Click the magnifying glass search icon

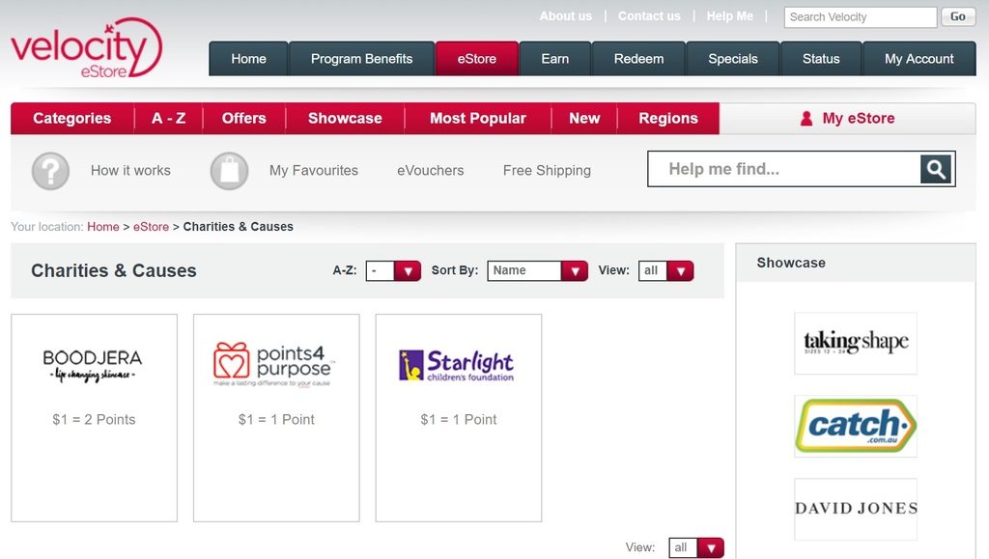(x=935, y=169)
